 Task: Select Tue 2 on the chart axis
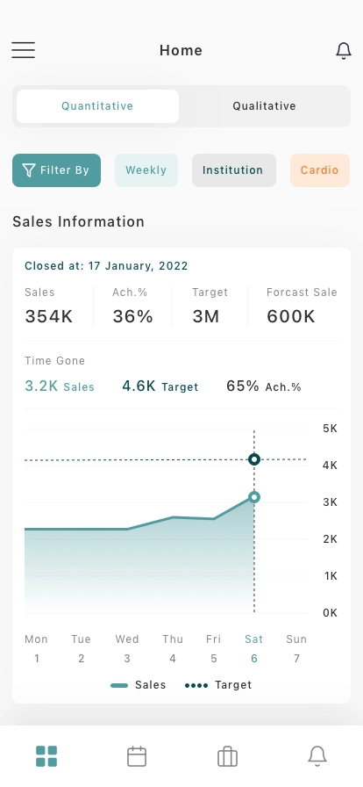82,648
